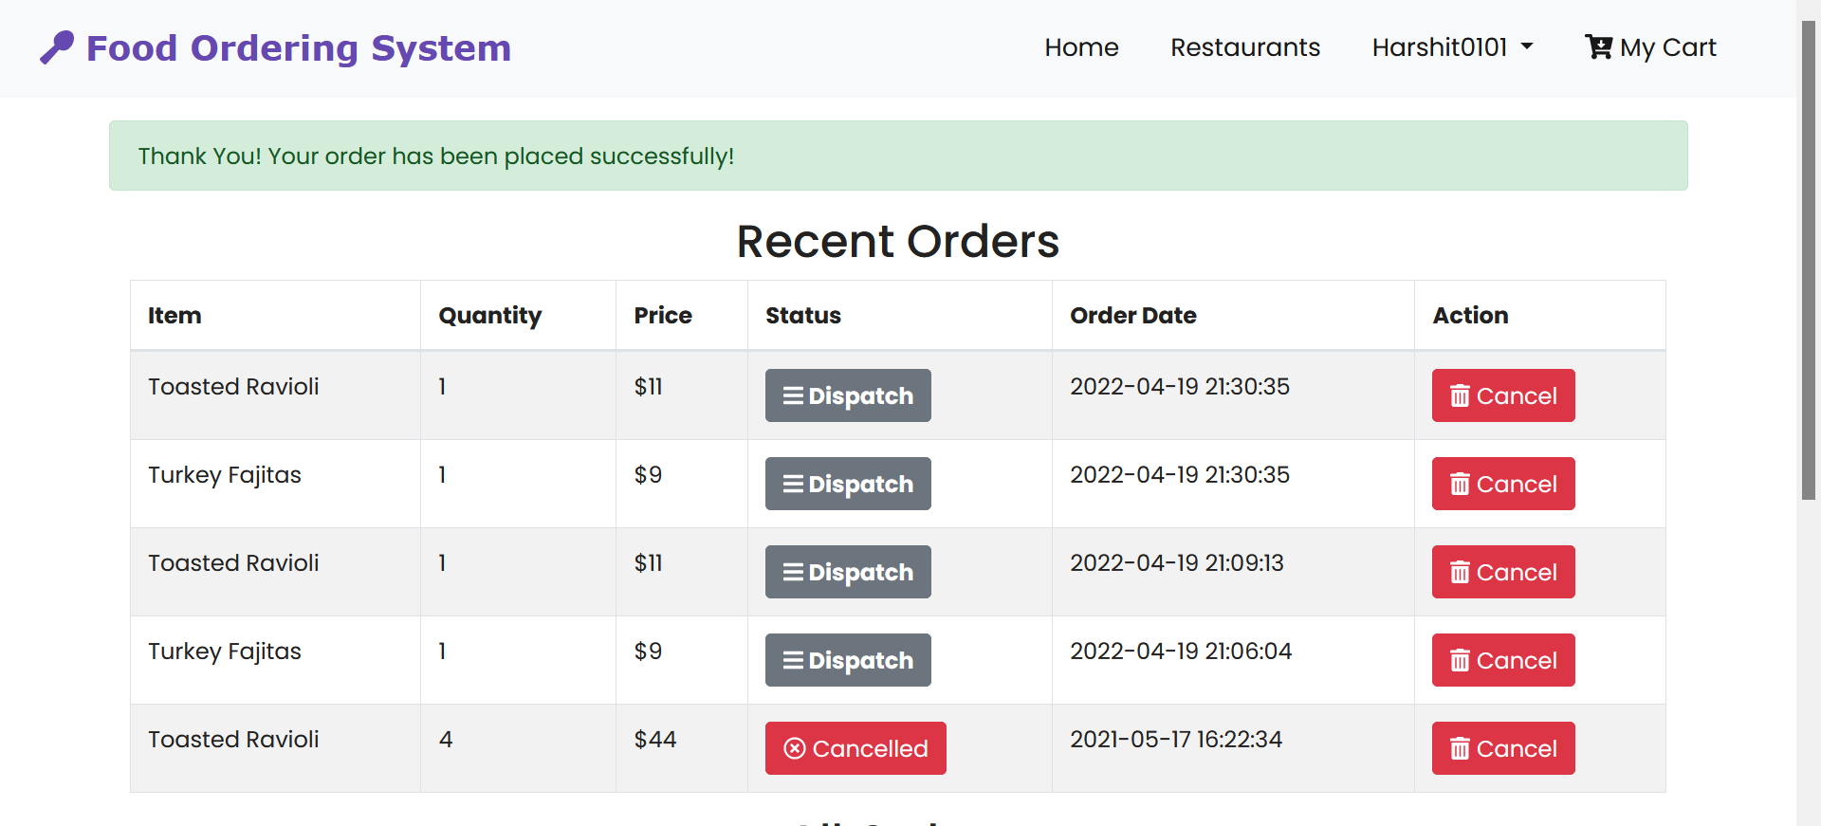Click the Dispatch status badge for Toasted Ravioli
This screenshot has height=826, width=1821.
847,395
